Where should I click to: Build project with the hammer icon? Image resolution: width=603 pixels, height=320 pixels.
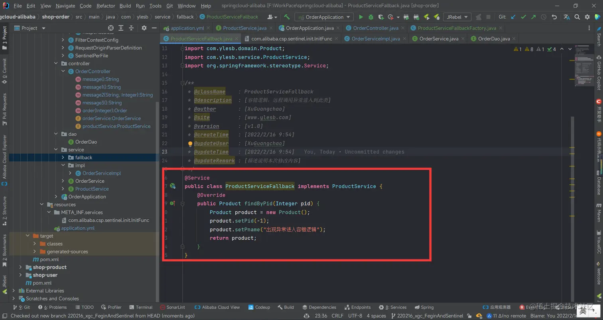click(x=287, y=17)
